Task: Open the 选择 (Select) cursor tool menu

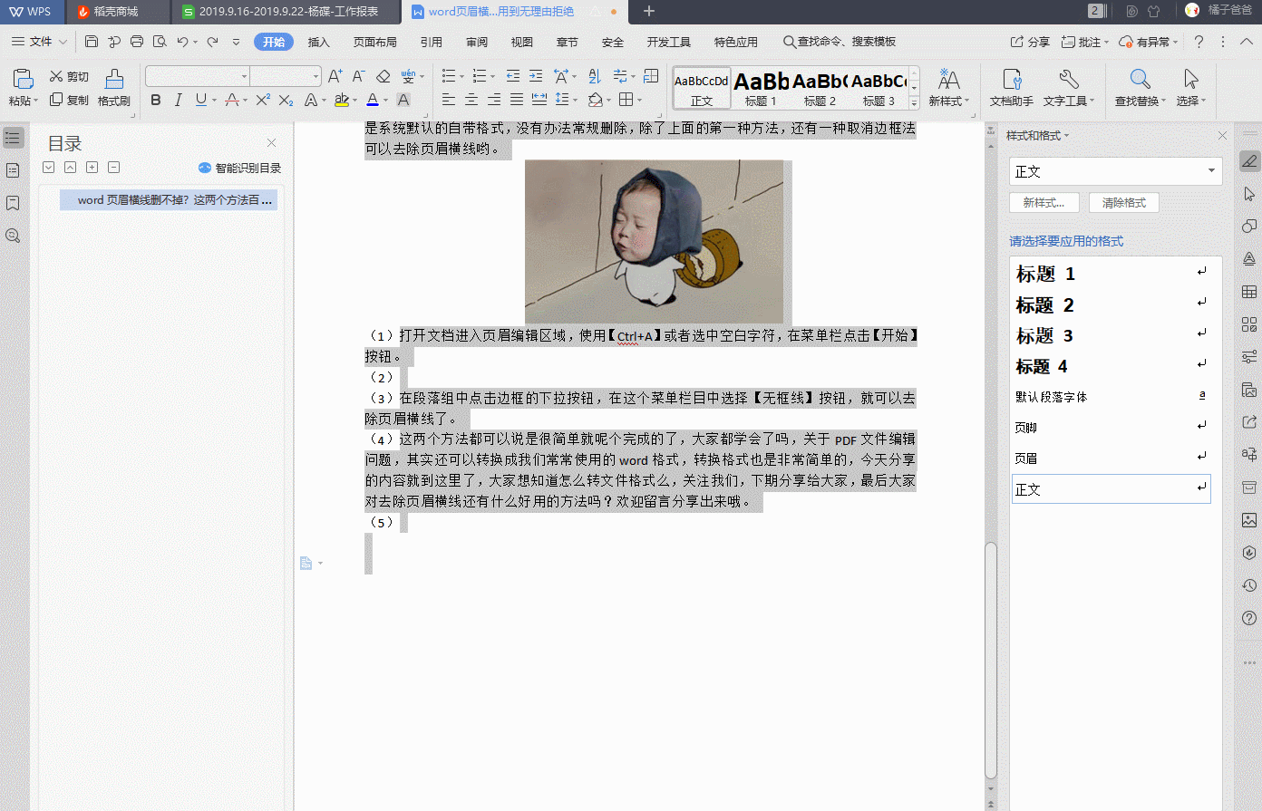Action: coord(1190,88)
